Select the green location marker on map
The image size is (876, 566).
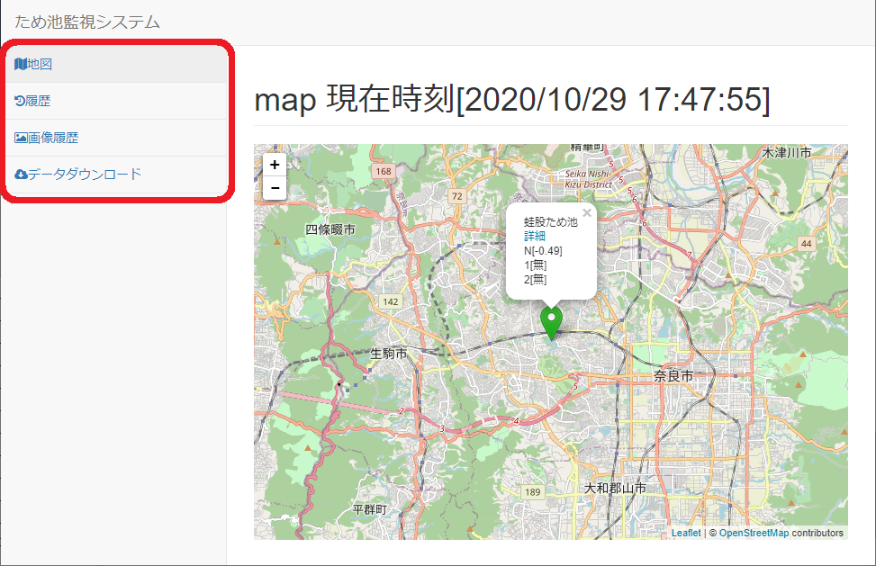[550, 322]
